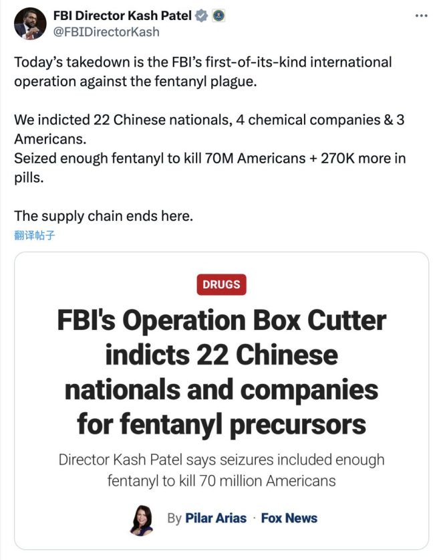Click display name FBI Director Kash Patel
Image resolution: width=441 pixels, height=560 pixels.
pyautogui.click(x=122, y=15)
